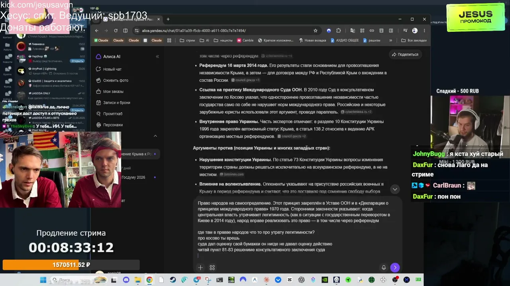Viewport: 510px width, 286px height.
Task: Open the Chrome profile avatar
Action: (x=415, y=31)
